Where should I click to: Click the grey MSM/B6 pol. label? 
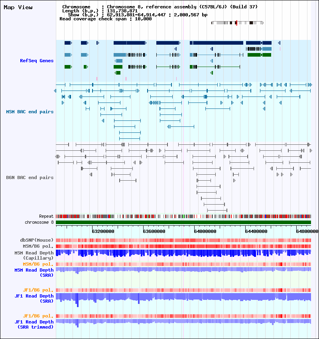coord(38,246)
